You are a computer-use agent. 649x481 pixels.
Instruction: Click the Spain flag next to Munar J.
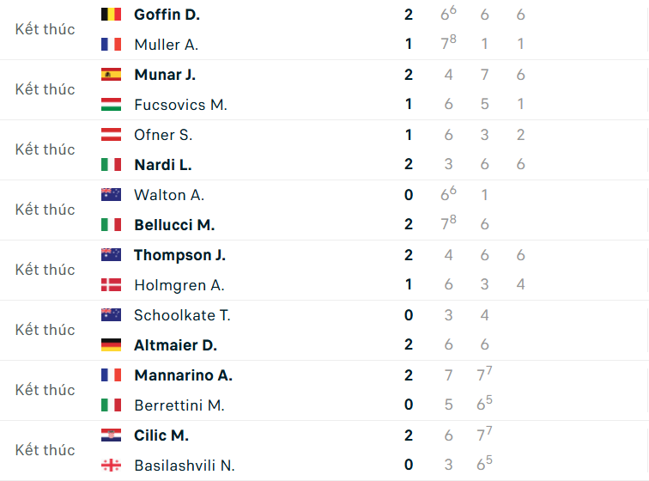click(x=111, y=75)
